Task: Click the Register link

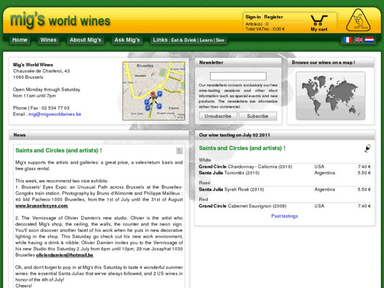Action: tap(274, 17)
